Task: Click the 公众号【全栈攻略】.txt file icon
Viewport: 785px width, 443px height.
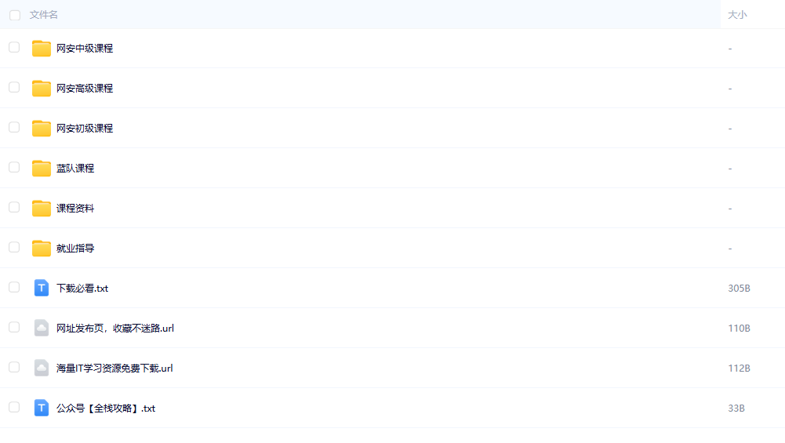Action: (x=42, y=409)
